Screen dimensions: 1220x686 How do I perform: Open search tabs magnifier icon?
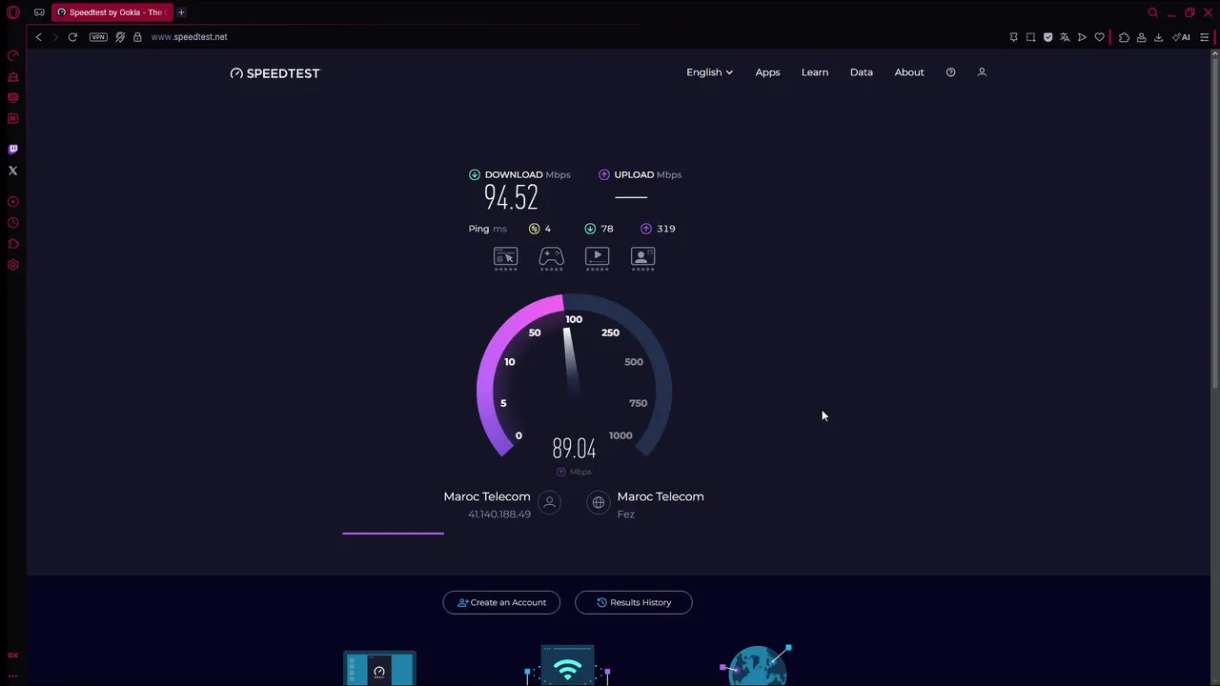pyautogui.click(x=1152, y=12)
